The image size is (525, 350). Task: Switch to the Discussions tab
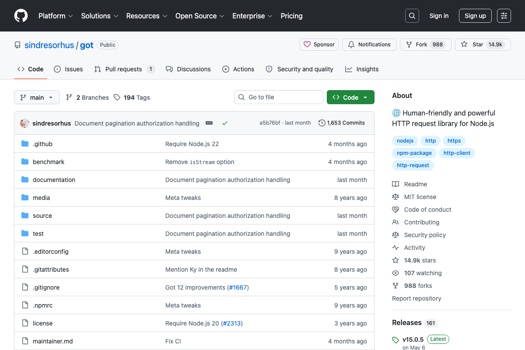point(188,69)
